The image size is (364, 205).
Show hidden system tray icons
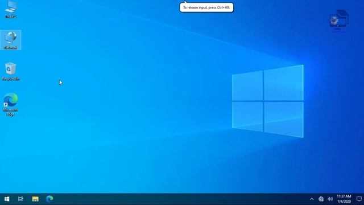tap(312, 199)
